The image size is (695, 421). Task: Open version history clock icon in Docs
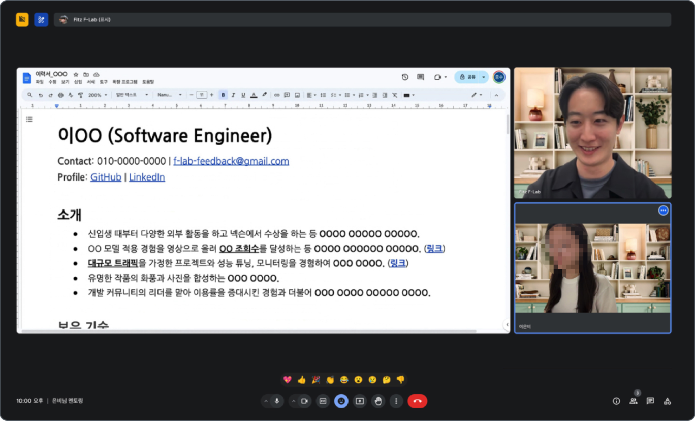click(405, 77)
